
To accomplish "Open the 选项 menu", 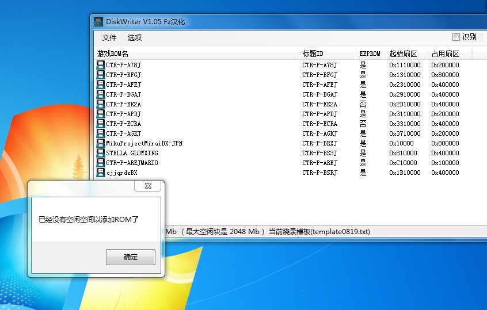I will 135,38.
